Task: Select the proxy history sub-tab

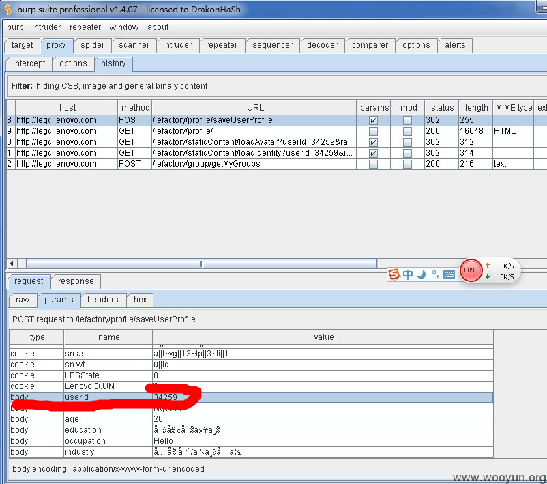Action: point(113,63)
